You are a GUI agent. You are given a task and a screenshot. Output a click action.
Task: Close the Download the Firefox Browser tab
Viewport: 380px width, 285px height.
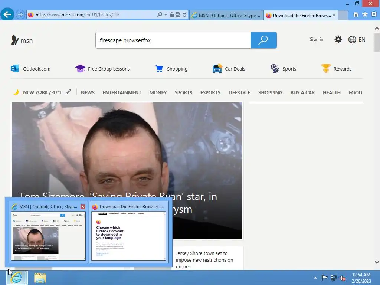(x=334, y=15)
